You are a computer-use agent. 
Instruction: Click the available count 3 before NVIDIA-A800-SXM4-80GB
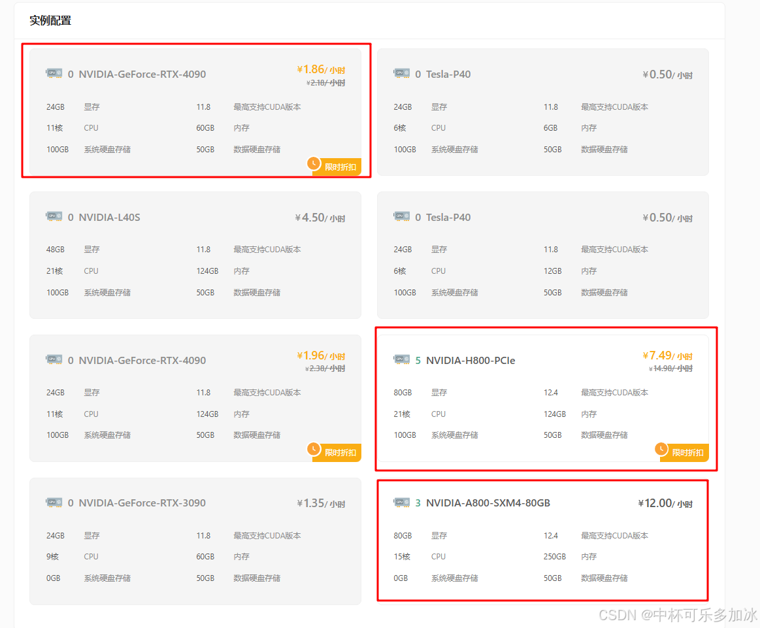[418, 503]
